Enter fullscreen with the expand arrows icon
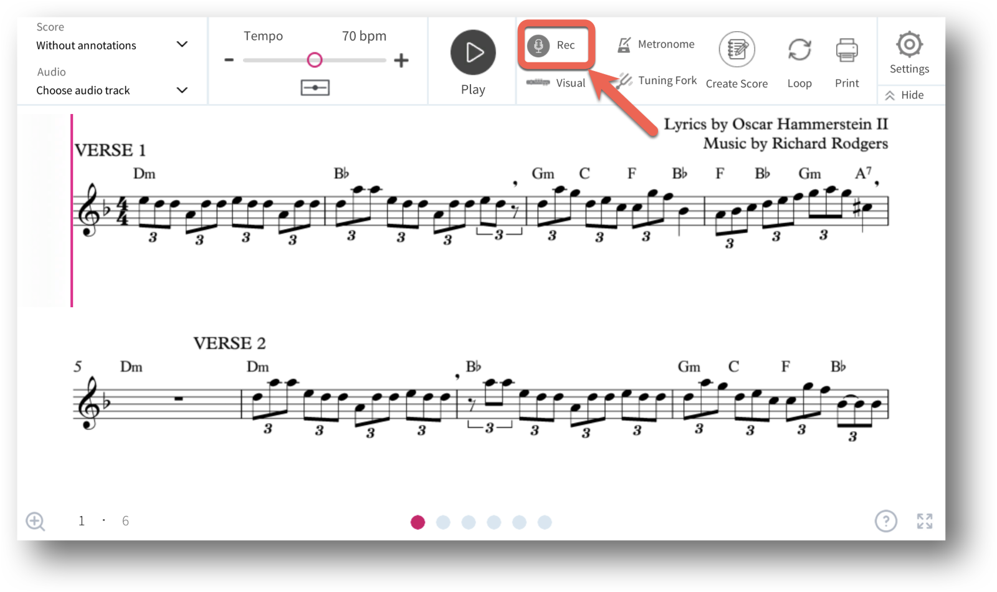This screenshot has width=997, height=592. (x=925, y=521)
